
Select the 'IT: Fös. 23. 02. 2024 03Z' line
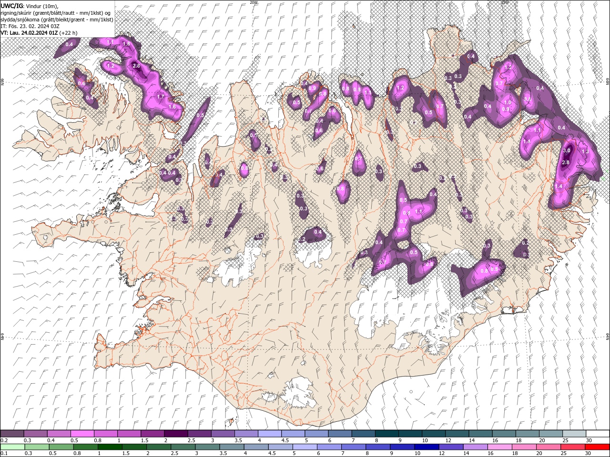[30, 26]
